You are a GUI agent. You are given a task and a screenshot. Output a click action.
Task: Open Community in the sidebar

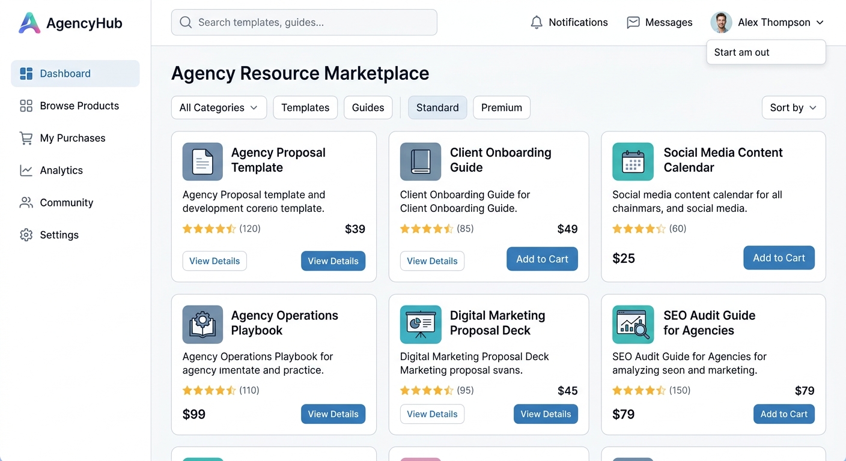point(75,202)
